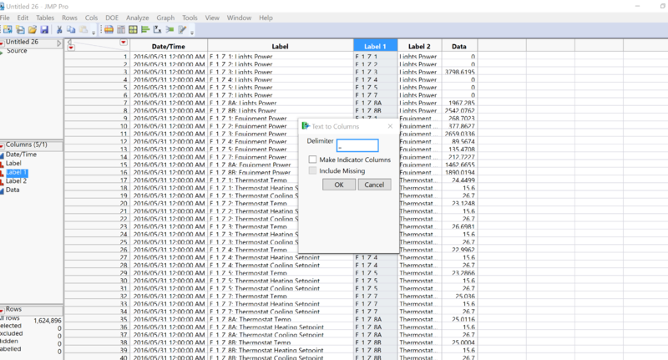The image size is (668, 360).
Task: Close the Text to Columns dialog
Action: [390, 126]
